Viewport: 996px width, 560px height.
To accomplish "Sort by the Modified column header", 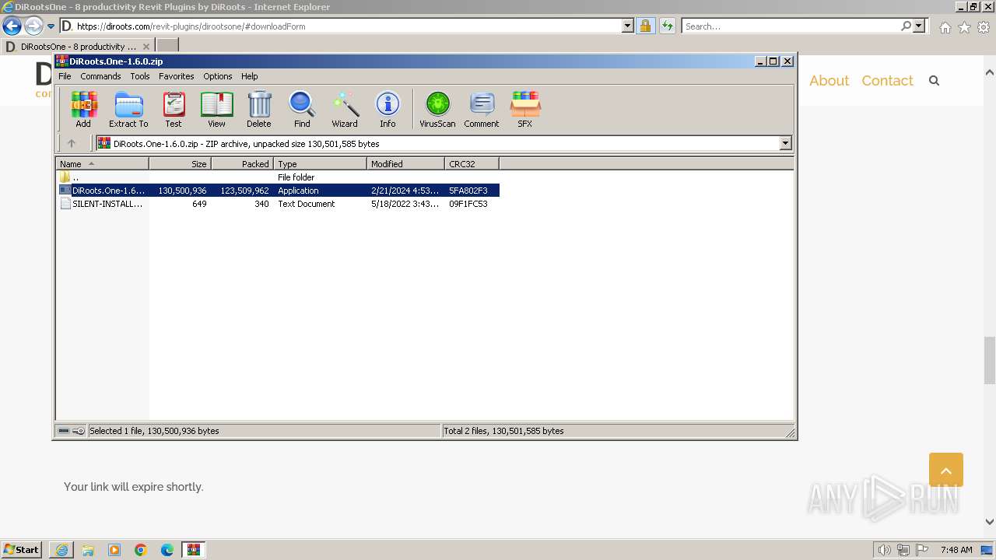I will (405, 164).
